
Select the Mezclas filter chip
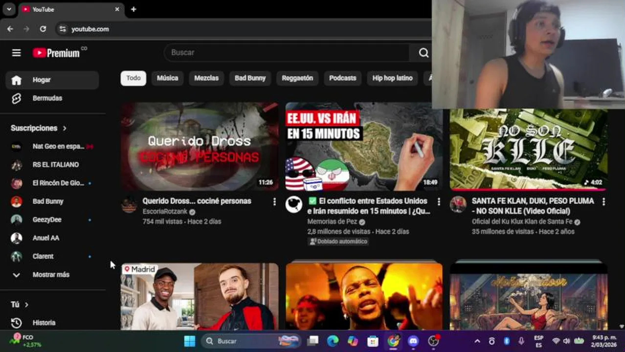pos(206,78)
